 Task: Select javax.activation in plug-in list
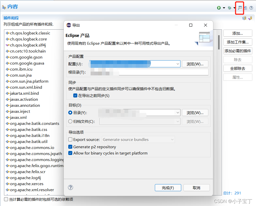[x=24, y=99]
